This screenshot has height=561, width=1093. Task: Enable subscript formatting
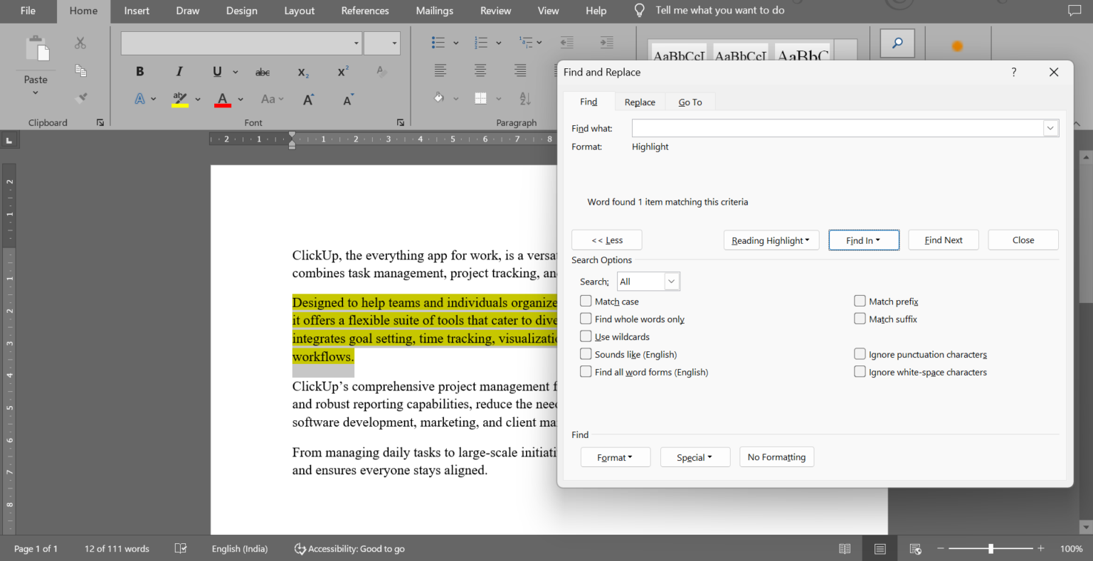tap(302, 73)
